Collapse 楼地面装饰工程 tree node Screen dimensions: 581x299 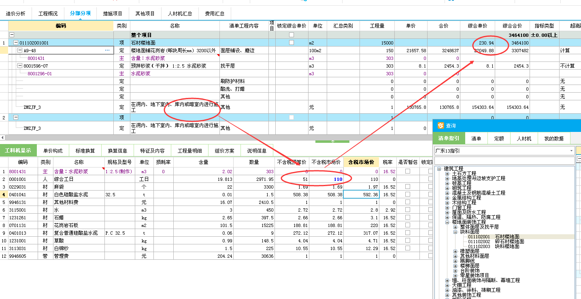[x=447, y=222]
